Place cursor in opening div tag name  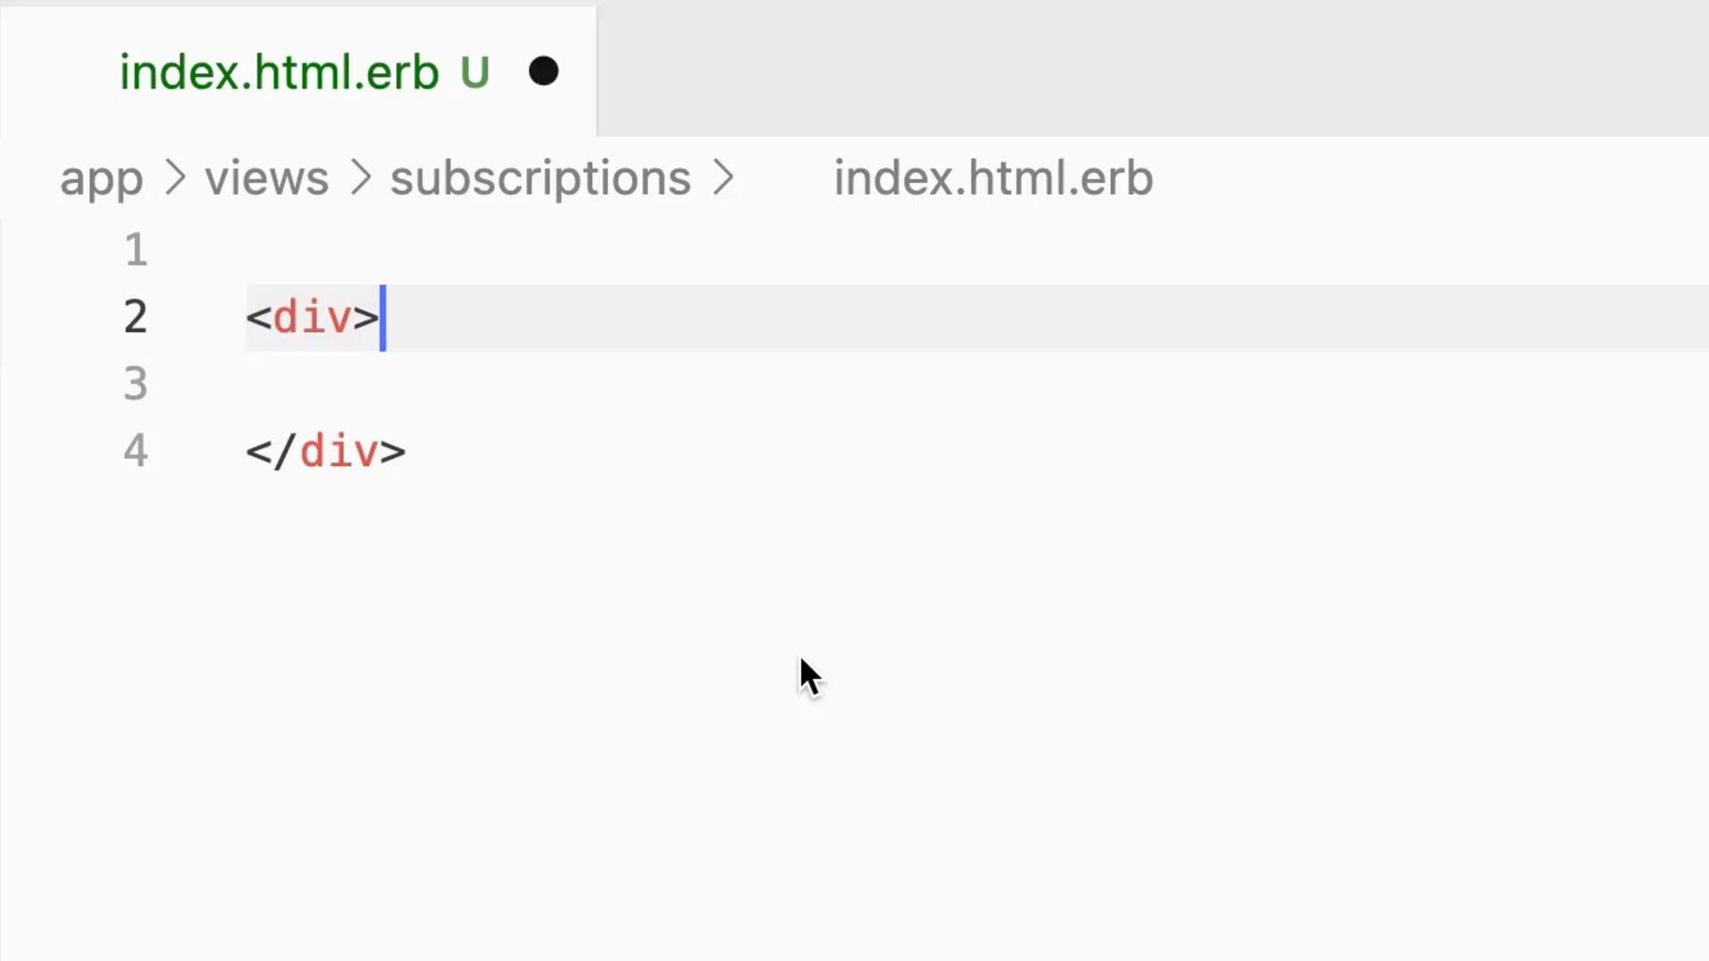coord(312,318)
